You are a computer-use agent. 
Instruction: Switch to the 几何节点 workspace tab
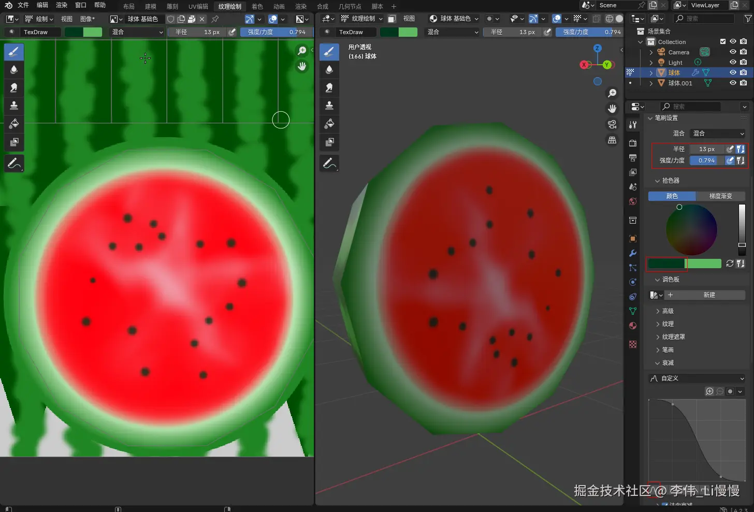click(x=350, y=6)
